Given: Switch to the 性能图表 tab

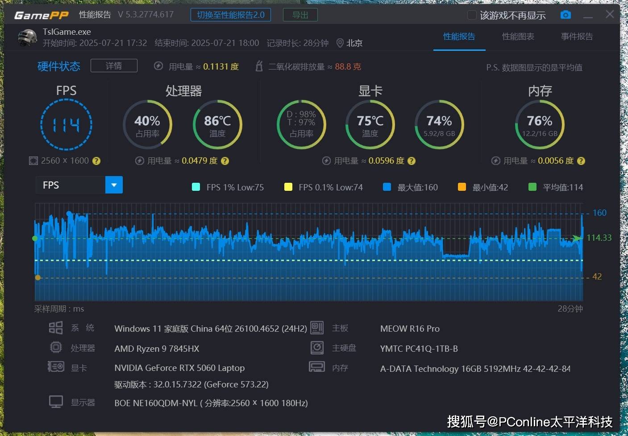Looking at the screenshot, I should point(518,37).
